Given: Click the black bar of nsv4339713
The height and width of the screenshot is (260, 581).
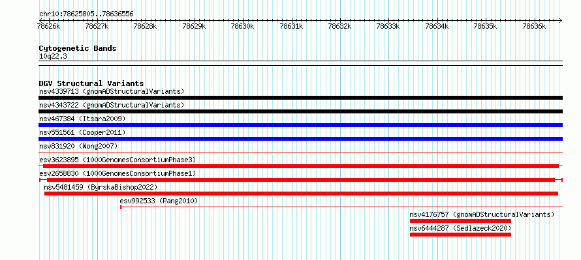Looking at the screenshot, I should (300, 98).
